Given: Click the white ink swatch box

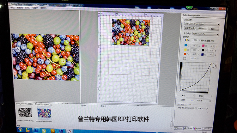Looking at the screenshot, I should point(185,58).
